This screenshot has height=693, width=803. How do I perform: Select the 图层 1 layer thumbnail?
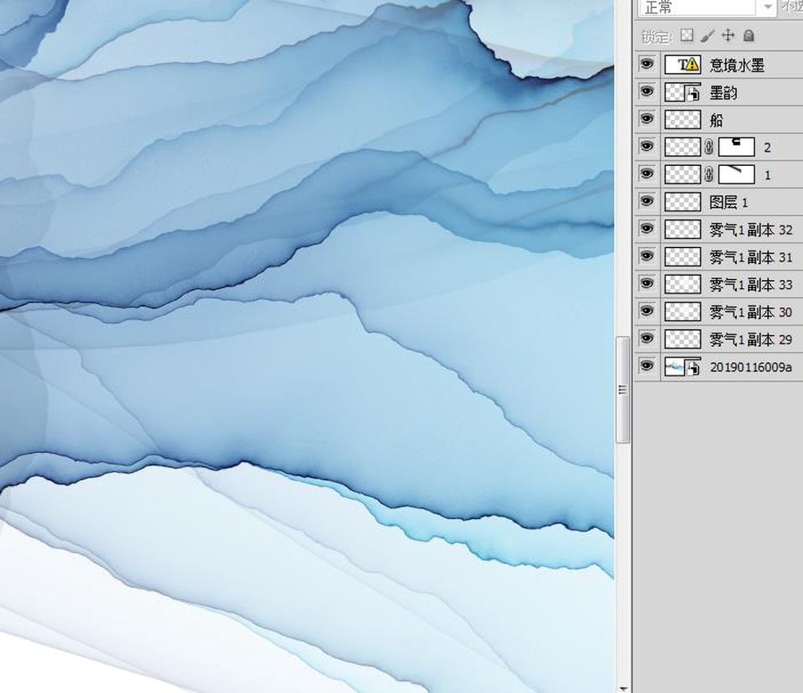683,202
